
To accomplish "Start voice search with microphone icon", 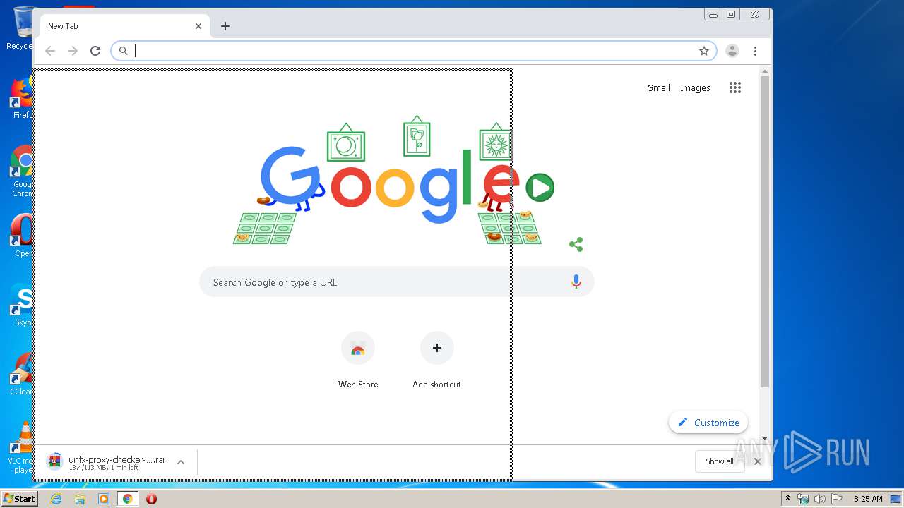I will tap(576, 282).
